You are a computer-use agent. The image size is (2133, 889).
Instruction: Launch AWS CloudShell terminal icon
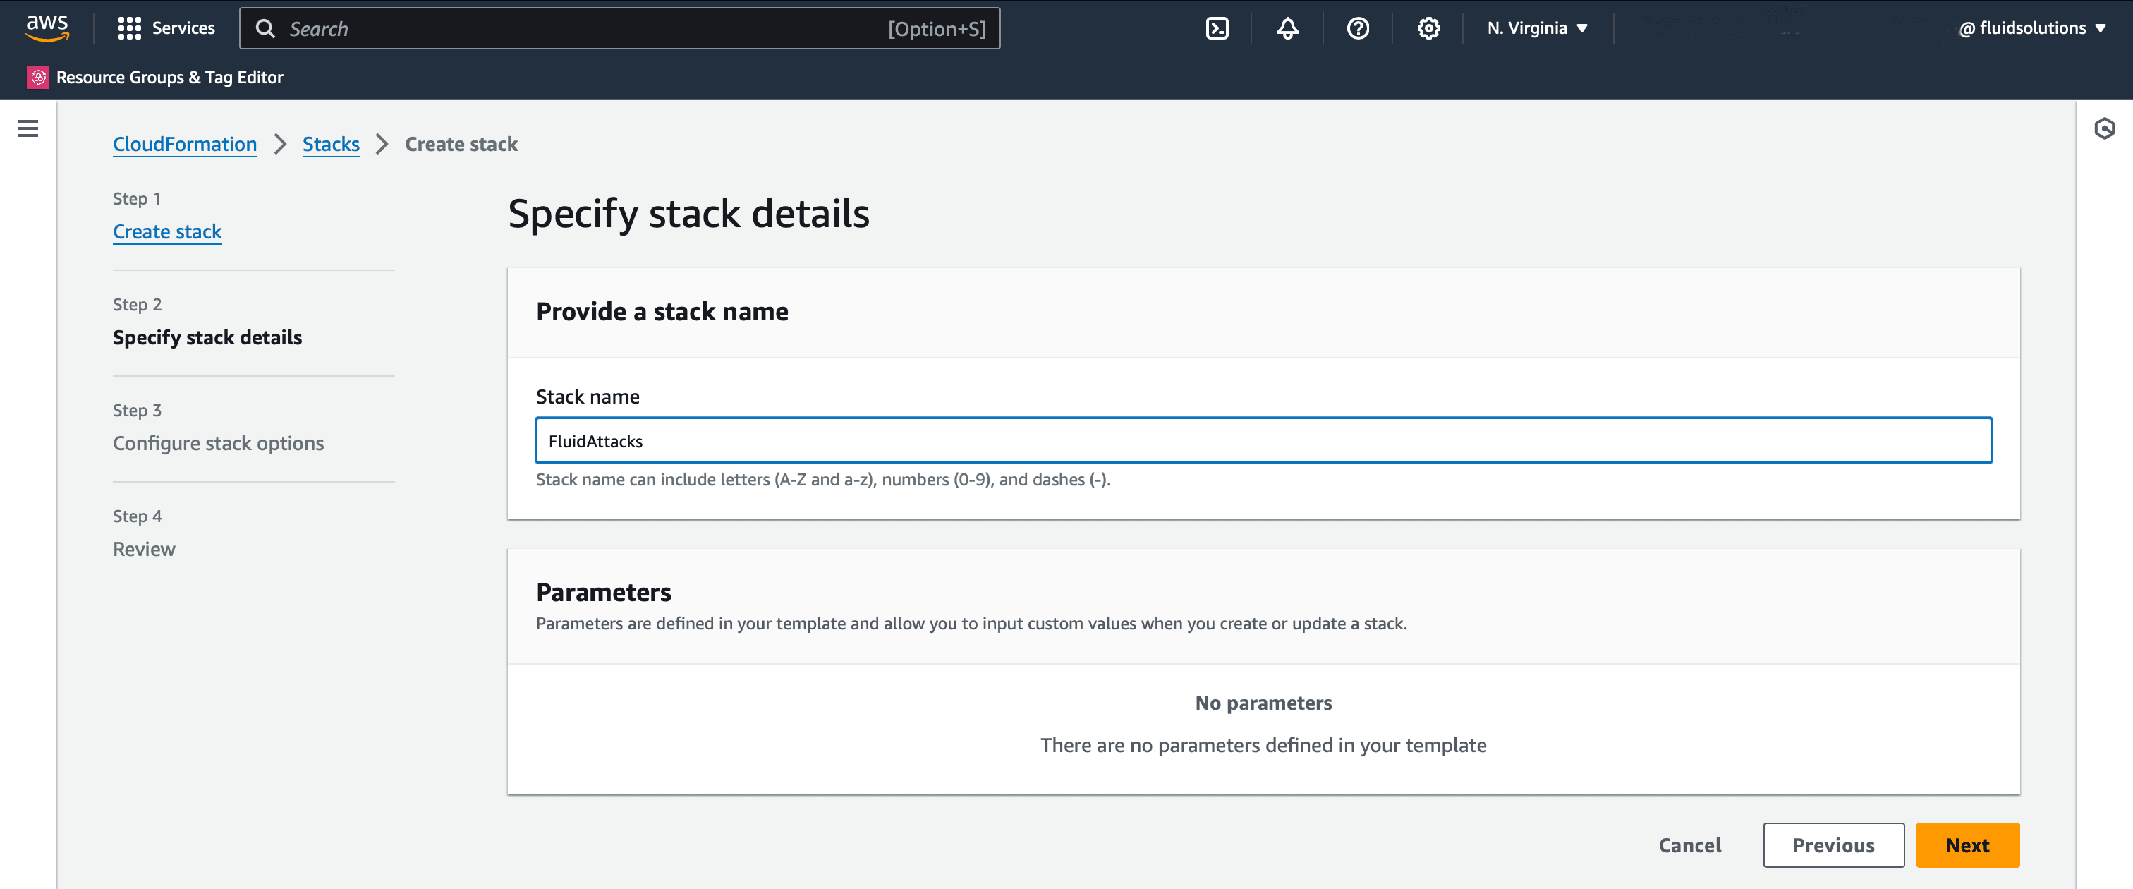click(1216, 28)
